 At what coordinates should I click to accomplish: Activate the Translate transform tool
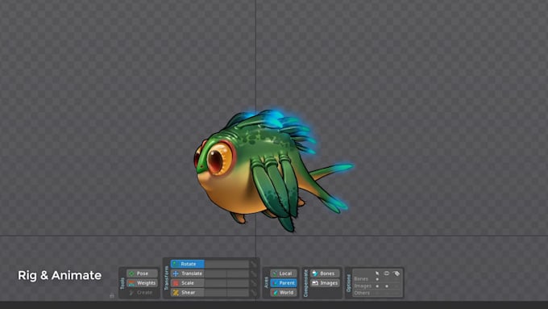pos(187,274)
